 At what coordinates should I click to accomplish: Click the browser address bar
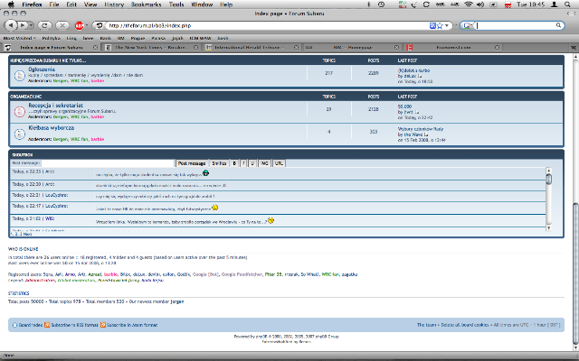point(271,25)
